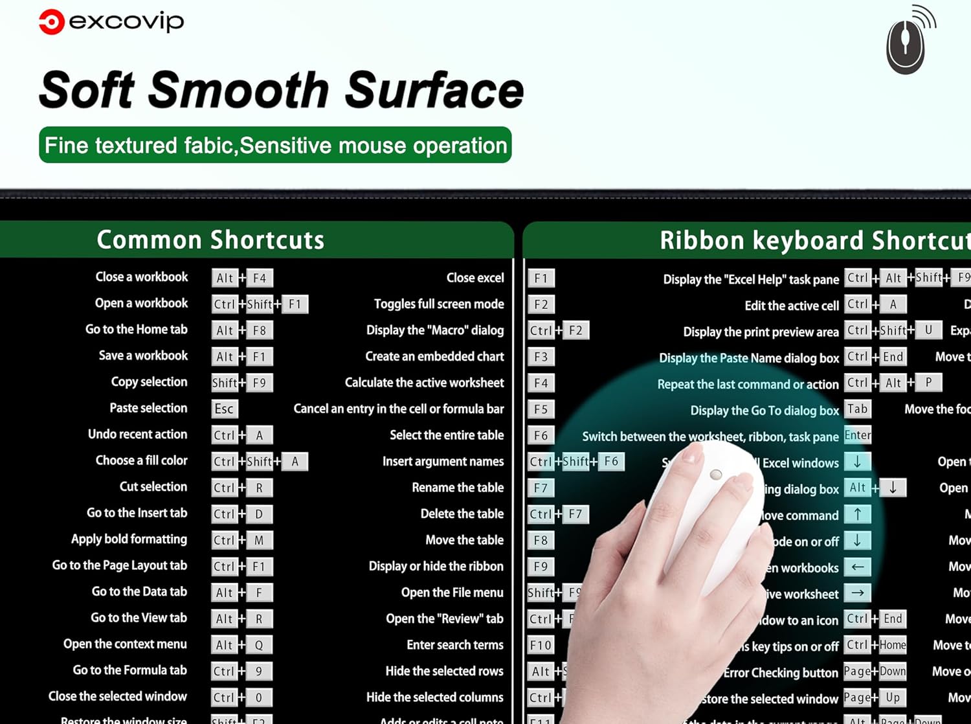Click 'Choose a fill color' label

tap(142, 460)
